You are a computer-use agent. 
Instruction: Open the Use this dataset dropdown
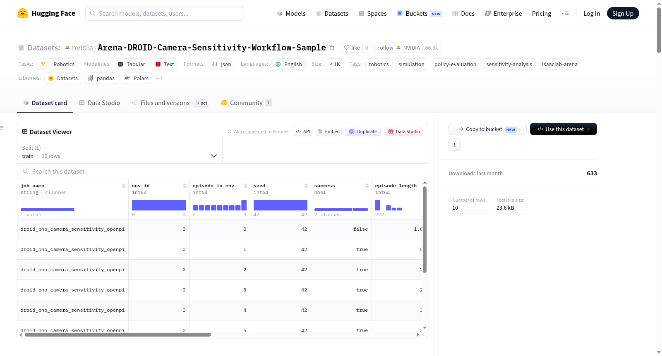coord(564,129)
